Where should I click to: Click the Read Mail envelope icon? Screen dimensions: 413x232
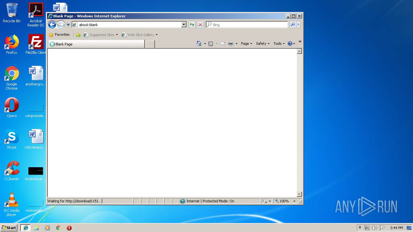pyautogui.click(x=223, y=44)
